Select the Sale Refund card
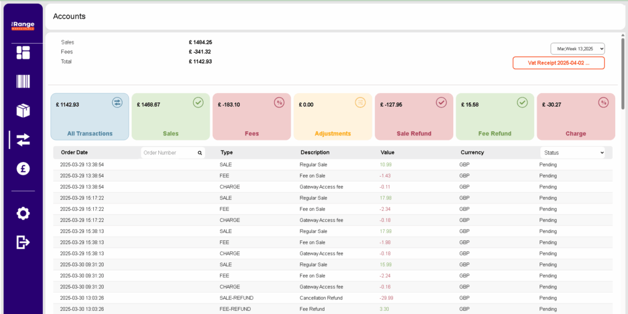 413,117
